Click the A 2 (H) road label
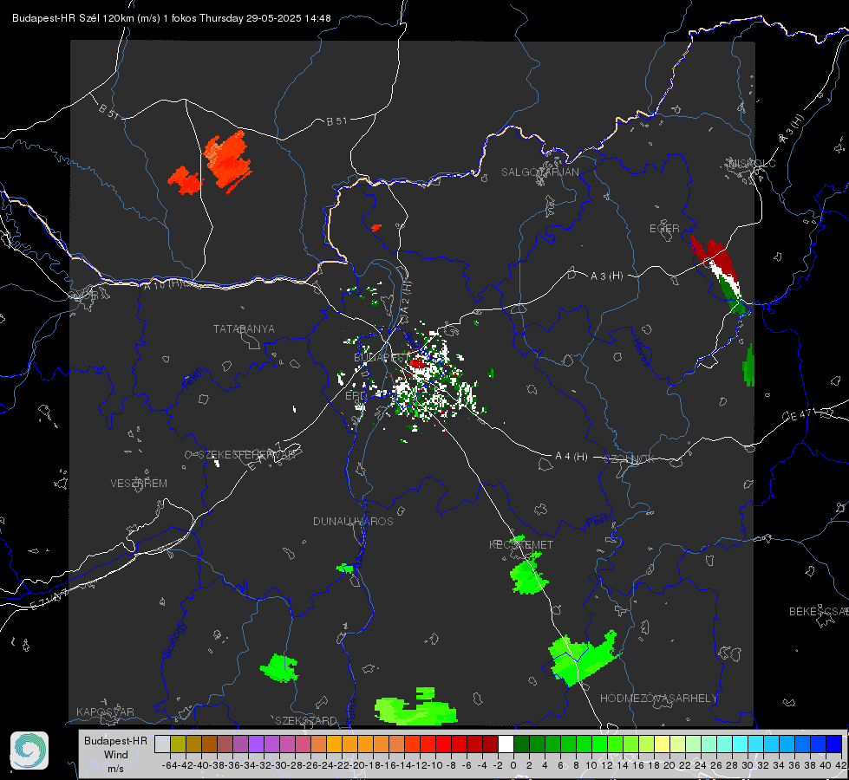This screenshot has width=849, height=780. 406,298
